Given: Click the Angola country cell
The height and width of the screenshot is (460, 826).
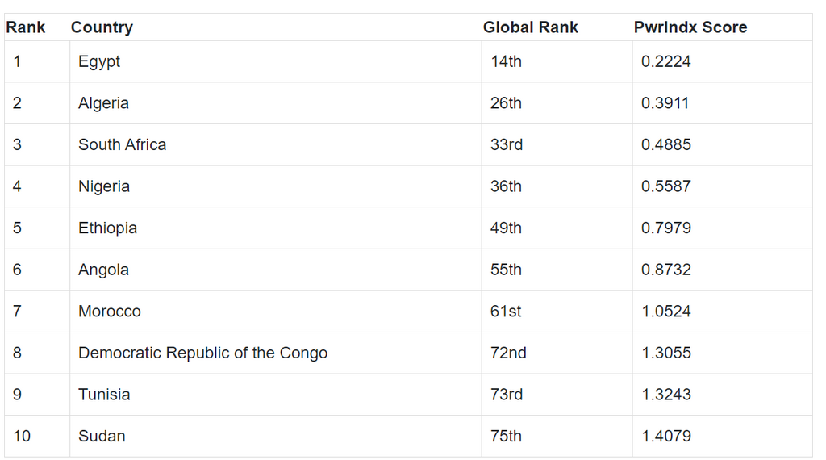Looking at the screenshot, I should point(103,270).
